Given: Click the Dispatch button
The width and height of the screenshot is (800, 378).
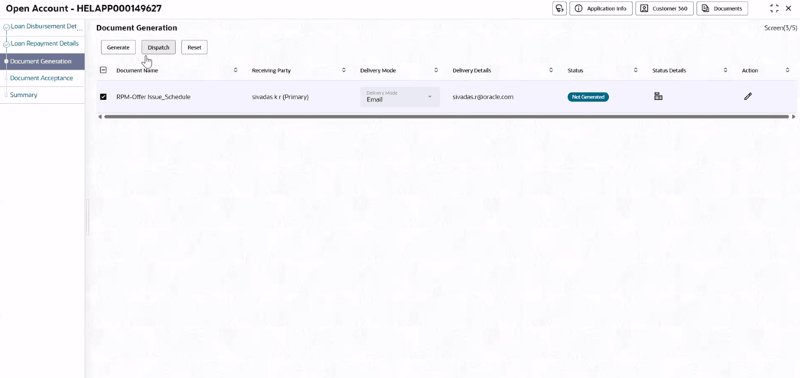Looking at the screenshot, I should tap(159, 47).
